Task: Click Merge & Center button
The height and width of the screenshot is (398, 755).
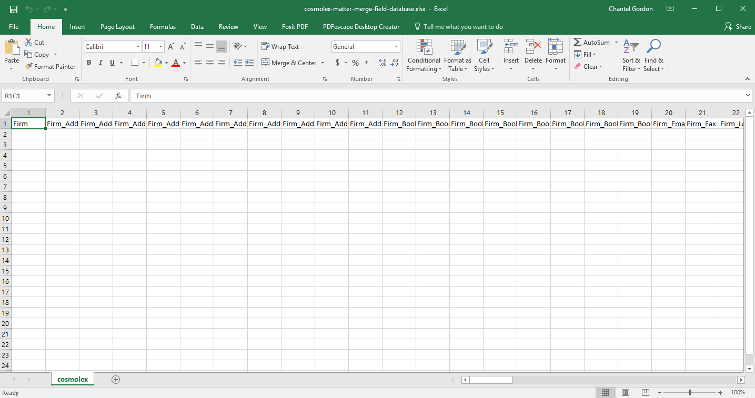Action: 294,63
